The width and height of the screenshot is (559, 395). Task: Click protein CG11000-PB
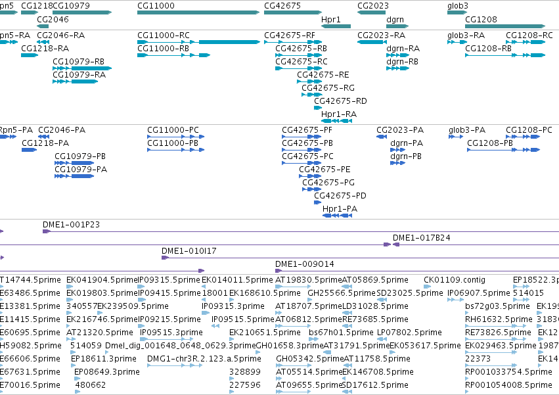click(173, 143)
